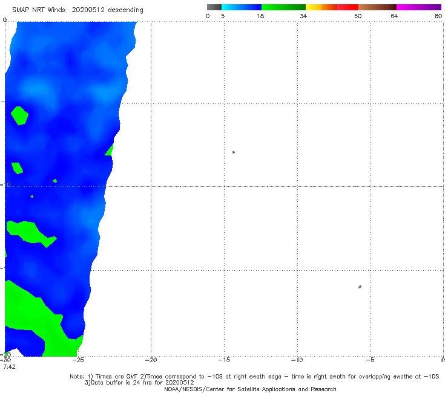The width and height of the screenshot is (448, 393).
Task: Select the gray segment of the wind colorbar
Action: [214, 7]
